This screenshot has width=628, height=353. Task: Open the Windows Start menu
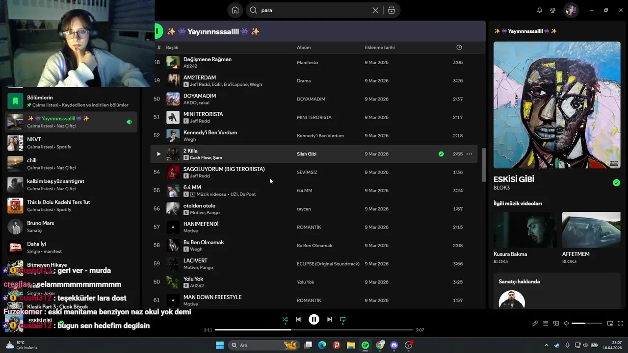(220, 345)
